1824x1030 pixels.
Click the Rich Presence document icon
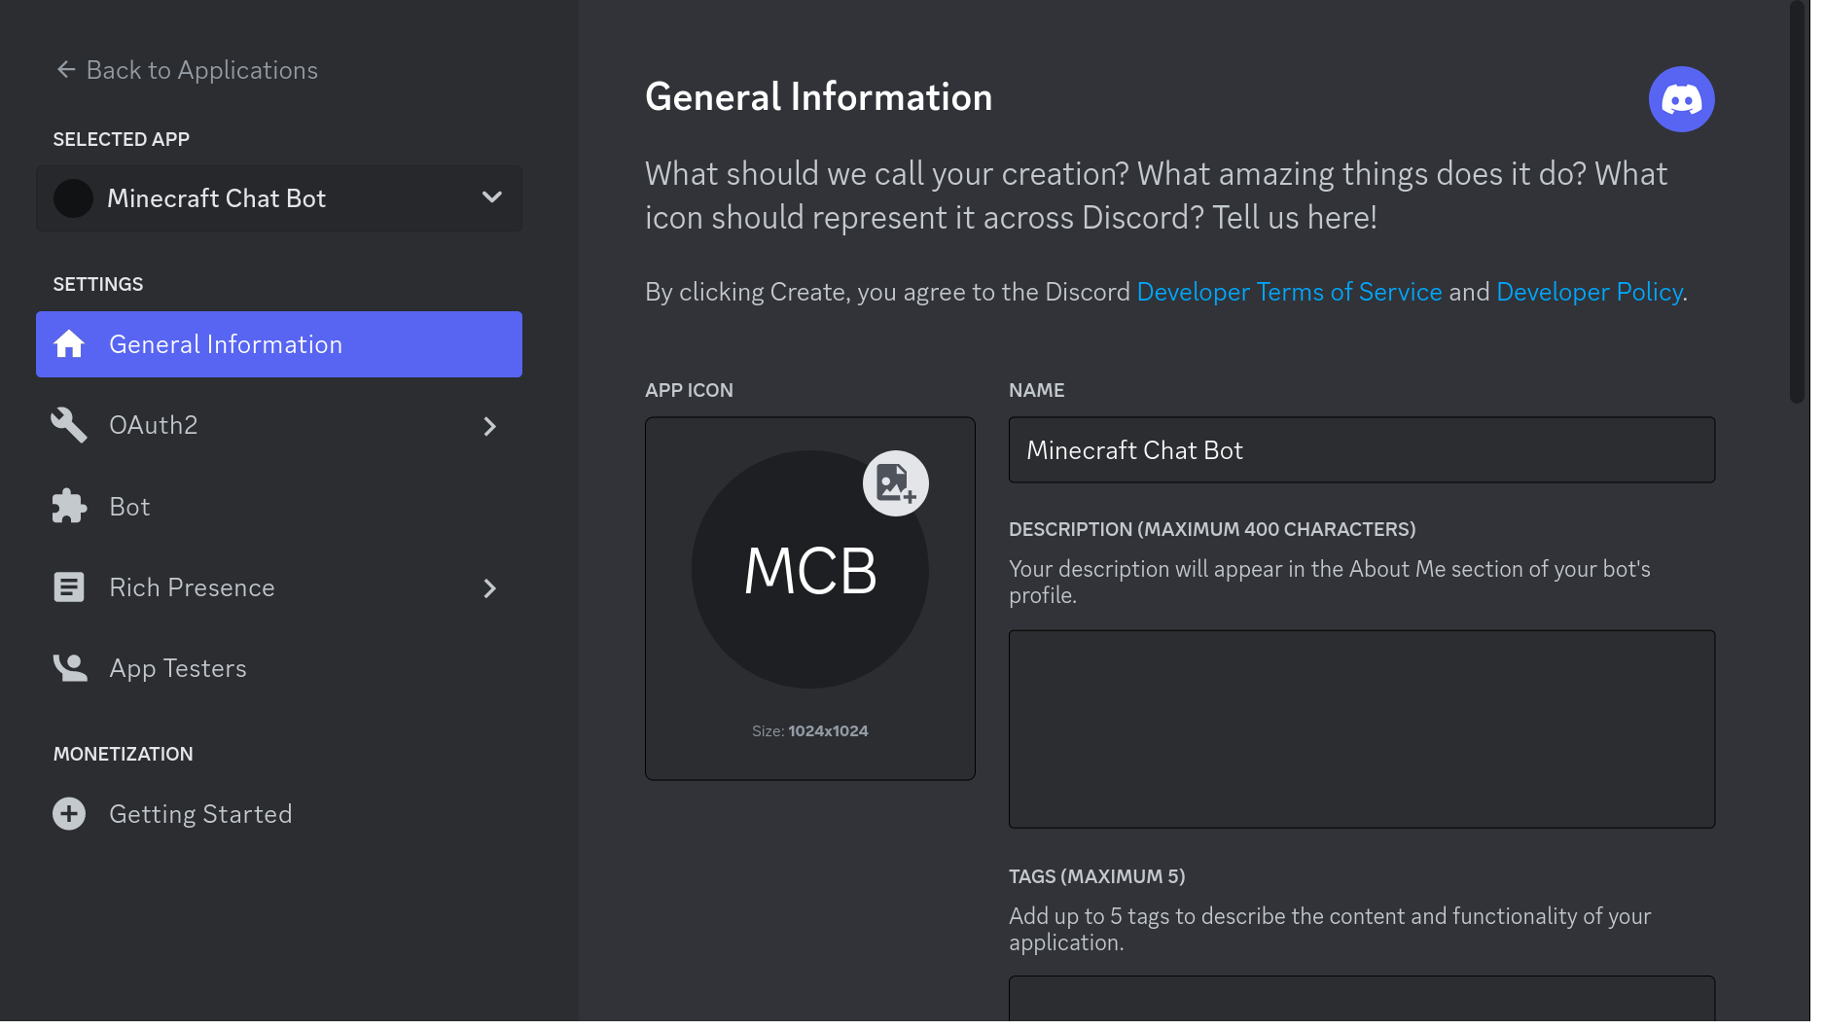pyautogui.click(x=69, y=586)
